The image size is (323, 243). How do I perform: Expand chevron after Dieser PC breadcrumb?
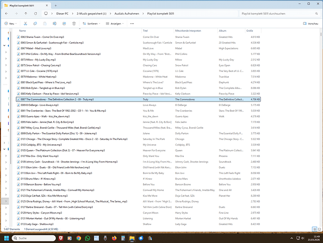[73, 14]
